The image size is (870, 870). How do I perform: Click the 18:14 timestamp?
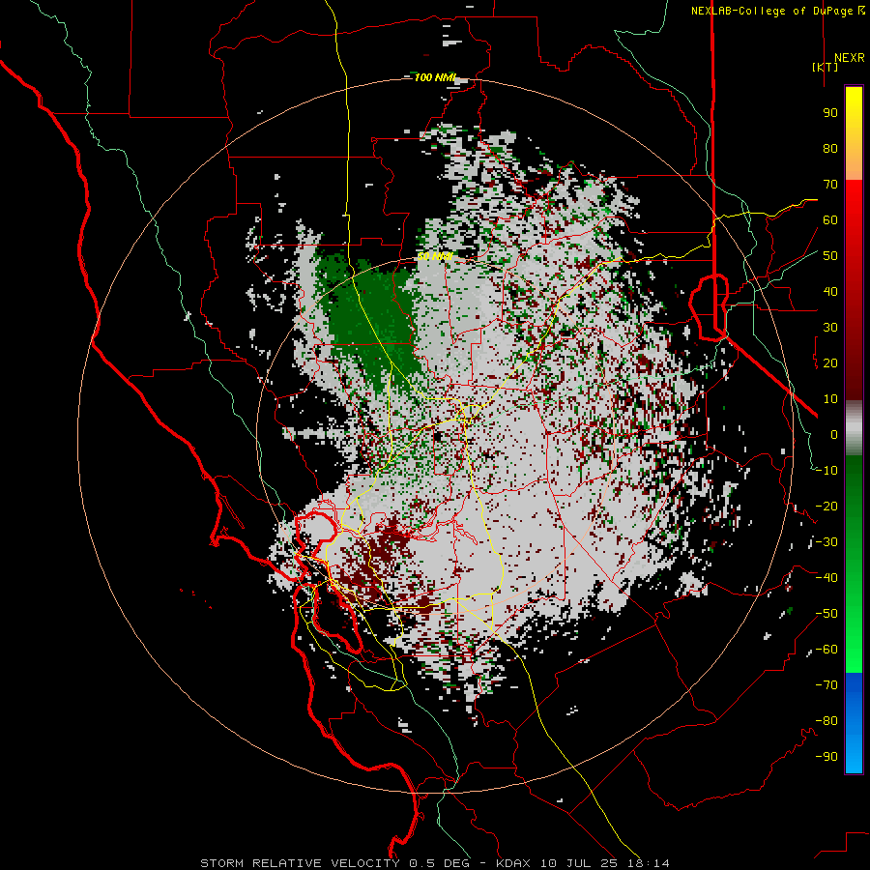(649, 863)
